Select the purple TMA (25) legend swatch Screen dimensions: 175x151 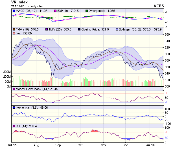point(47,29)
